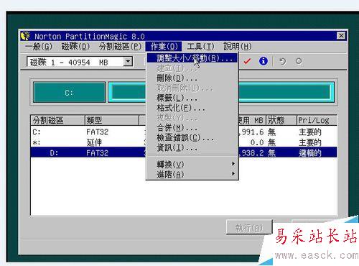Choose 資訊(I)... from the menu
Screen dimensions: 359x266
(192, 147)
